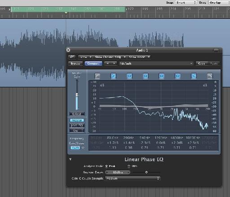
Task: Click the 200Hz band 0.98 Q value
Action: coord(128,148)
